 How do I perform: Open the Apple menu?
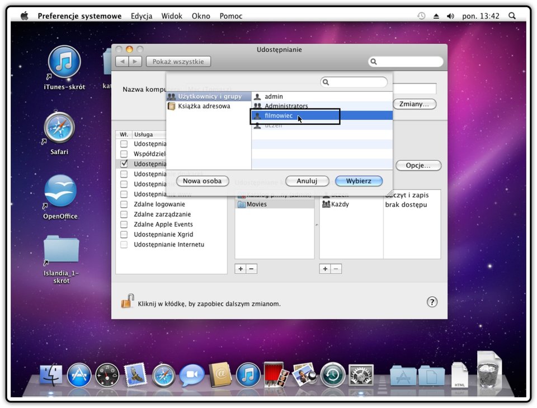pyautogui.click(x=24, y=16)
